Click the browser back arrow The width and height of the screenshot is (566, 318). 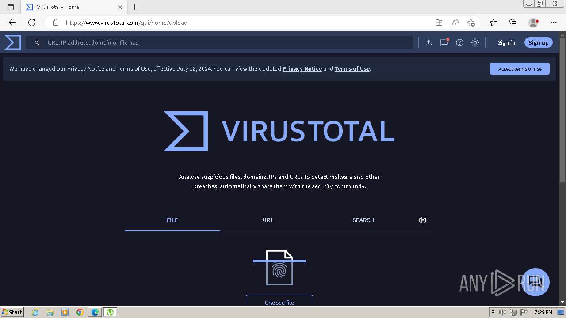click(x=12, y=23)
